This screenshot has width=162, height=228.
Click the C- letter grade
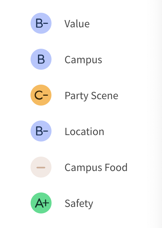pyautogui.click(x=41, y=95)
